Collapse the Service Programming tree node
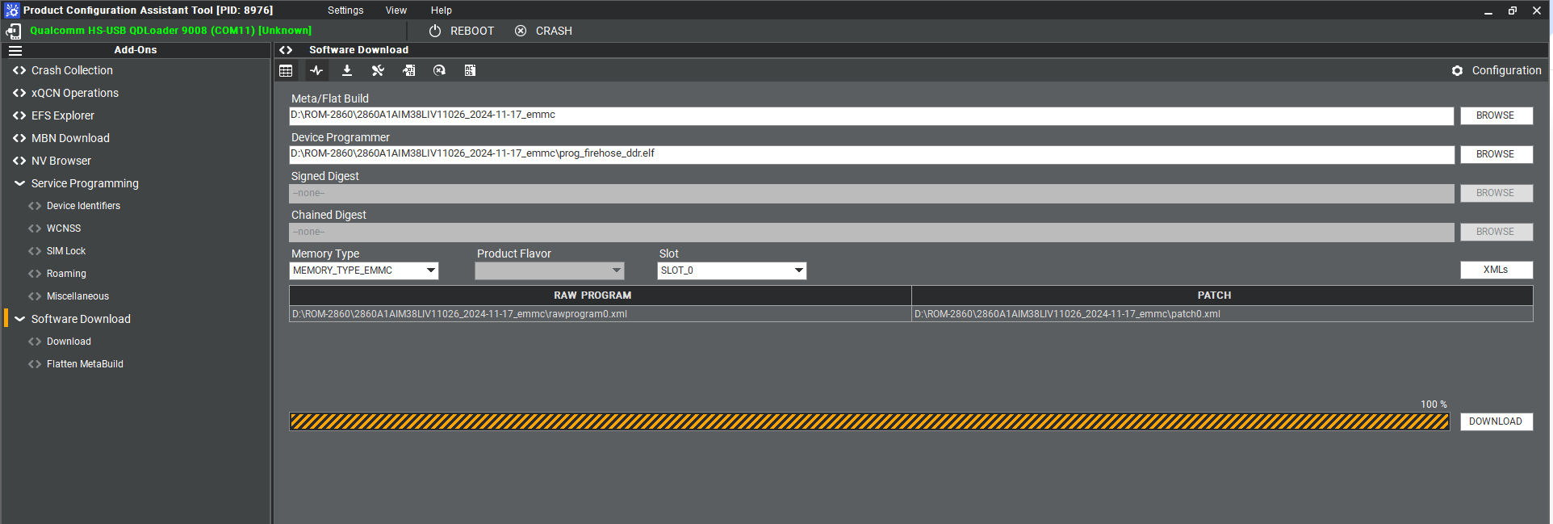This screenshot has height=524, width=1553. (19, 183)
